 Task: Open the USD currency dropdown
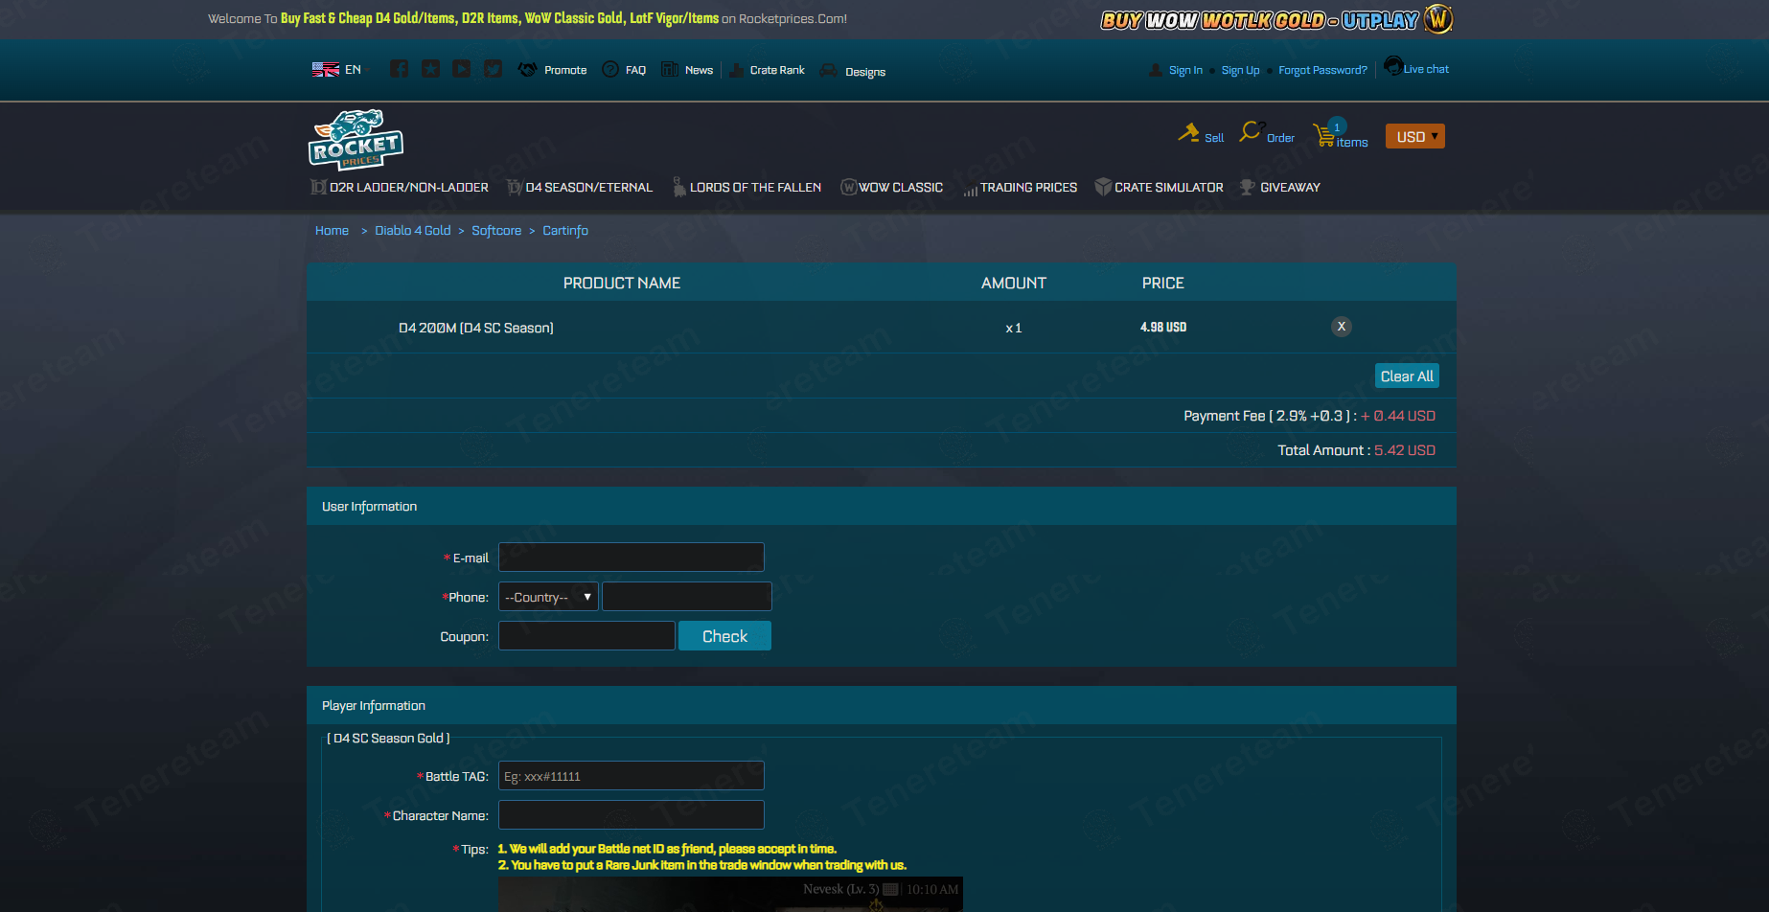click(x=1414, y=136)
